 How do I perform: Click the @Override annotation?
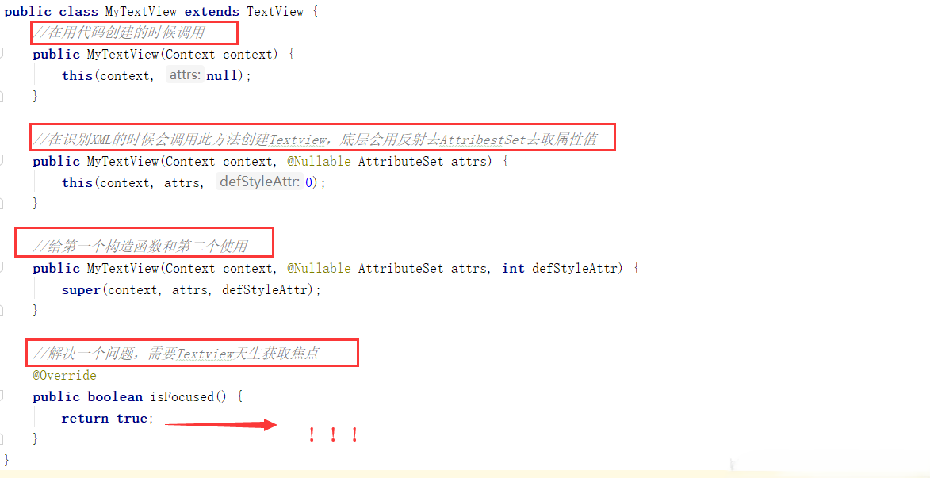65,376
